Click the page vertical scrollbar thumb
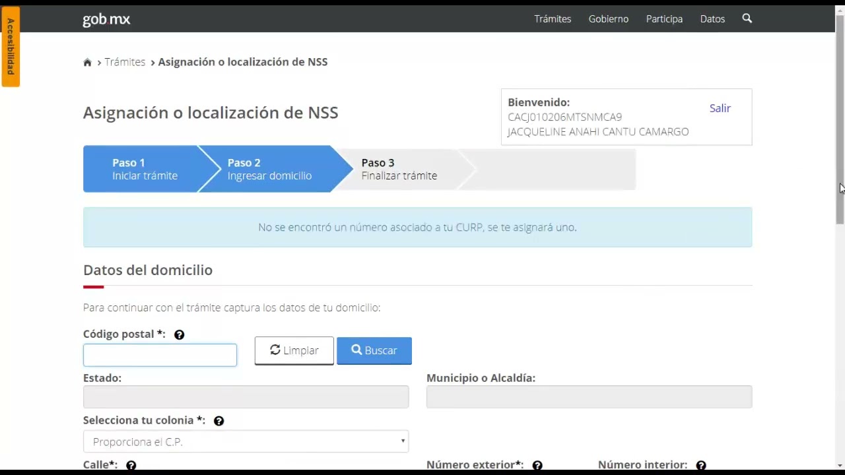Image resolution: width=845 pixels, height=475 pixels. [840, 119]
